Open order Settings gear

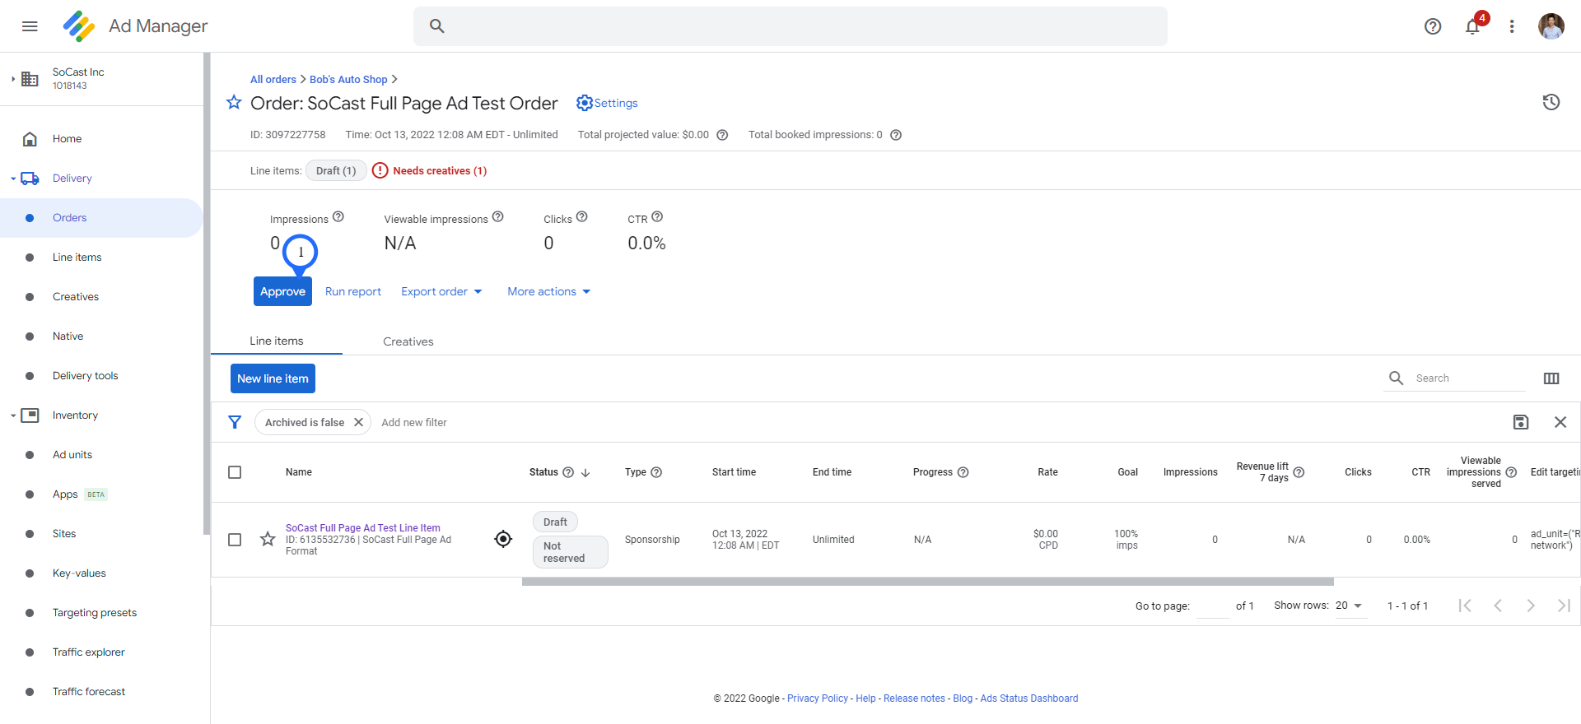[x=607, y=103]
